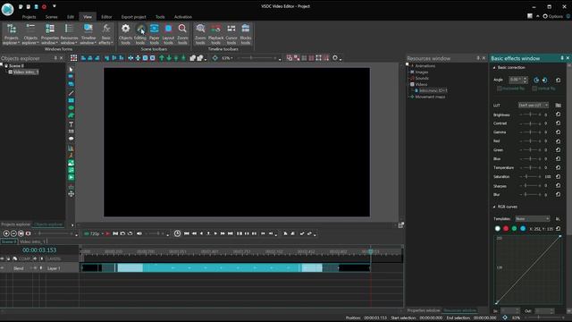
Task: Open Options in the top right
Action: click(553, 16)
